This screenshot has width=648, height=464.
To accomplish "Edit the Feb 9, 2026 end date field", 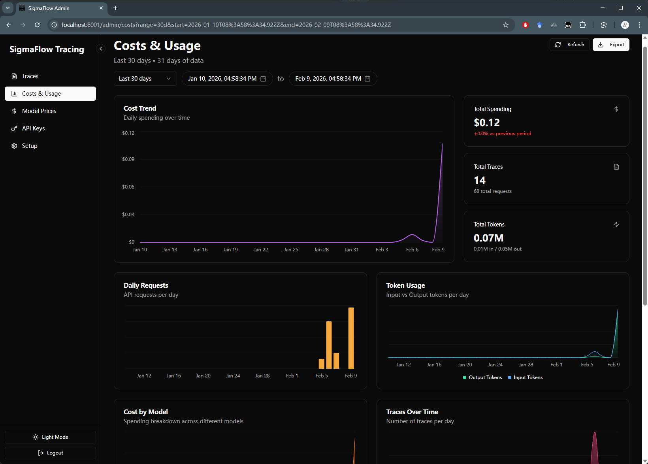I will (333, 79).
